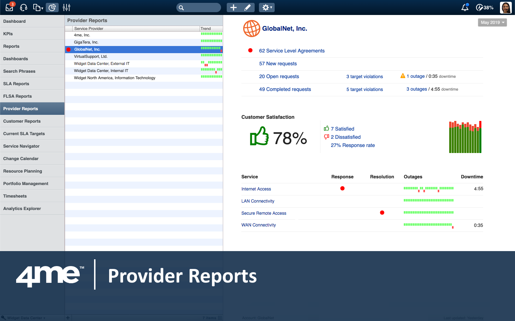Open FLSA Reports in the sidebar
Screen dimensions: 515x321
point(32,96)
